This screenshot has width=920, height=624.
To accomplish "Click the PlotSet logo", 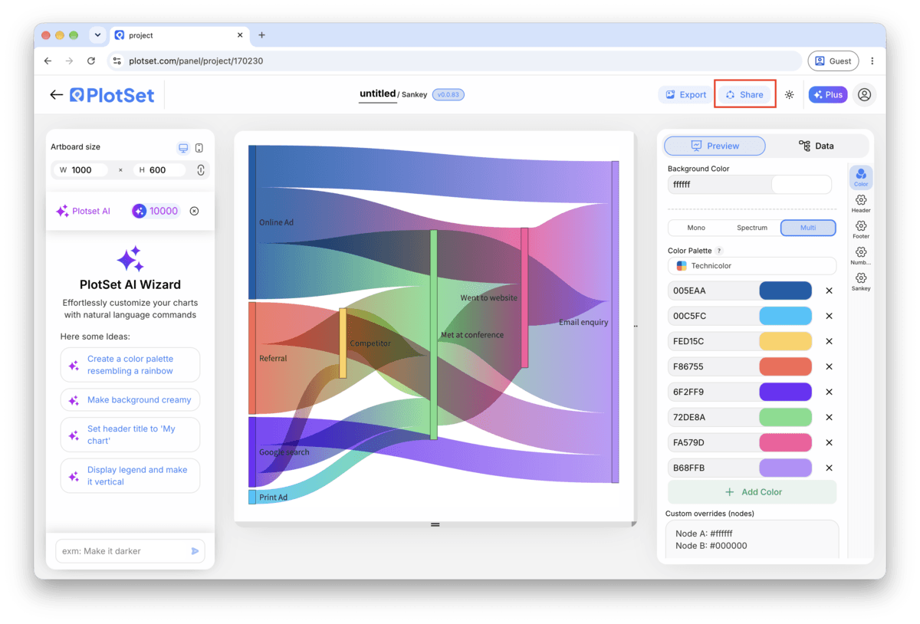I will (112, 95).
